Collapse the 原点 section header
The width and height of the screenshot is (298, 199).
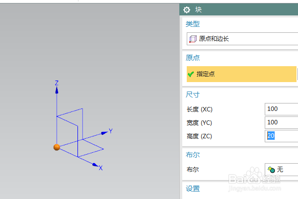click(x=193, y=58)
